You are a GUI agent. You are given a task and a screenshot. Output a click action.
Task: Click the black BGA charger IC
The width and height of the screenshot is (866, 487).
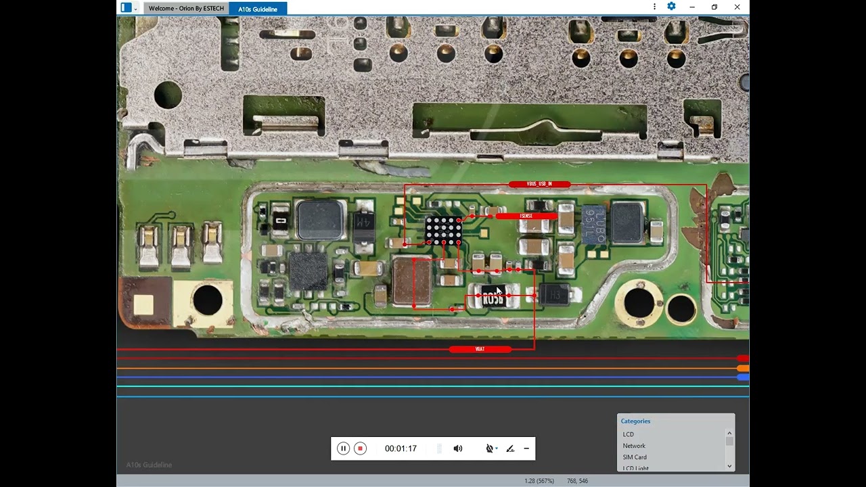[x=443, y=231]
